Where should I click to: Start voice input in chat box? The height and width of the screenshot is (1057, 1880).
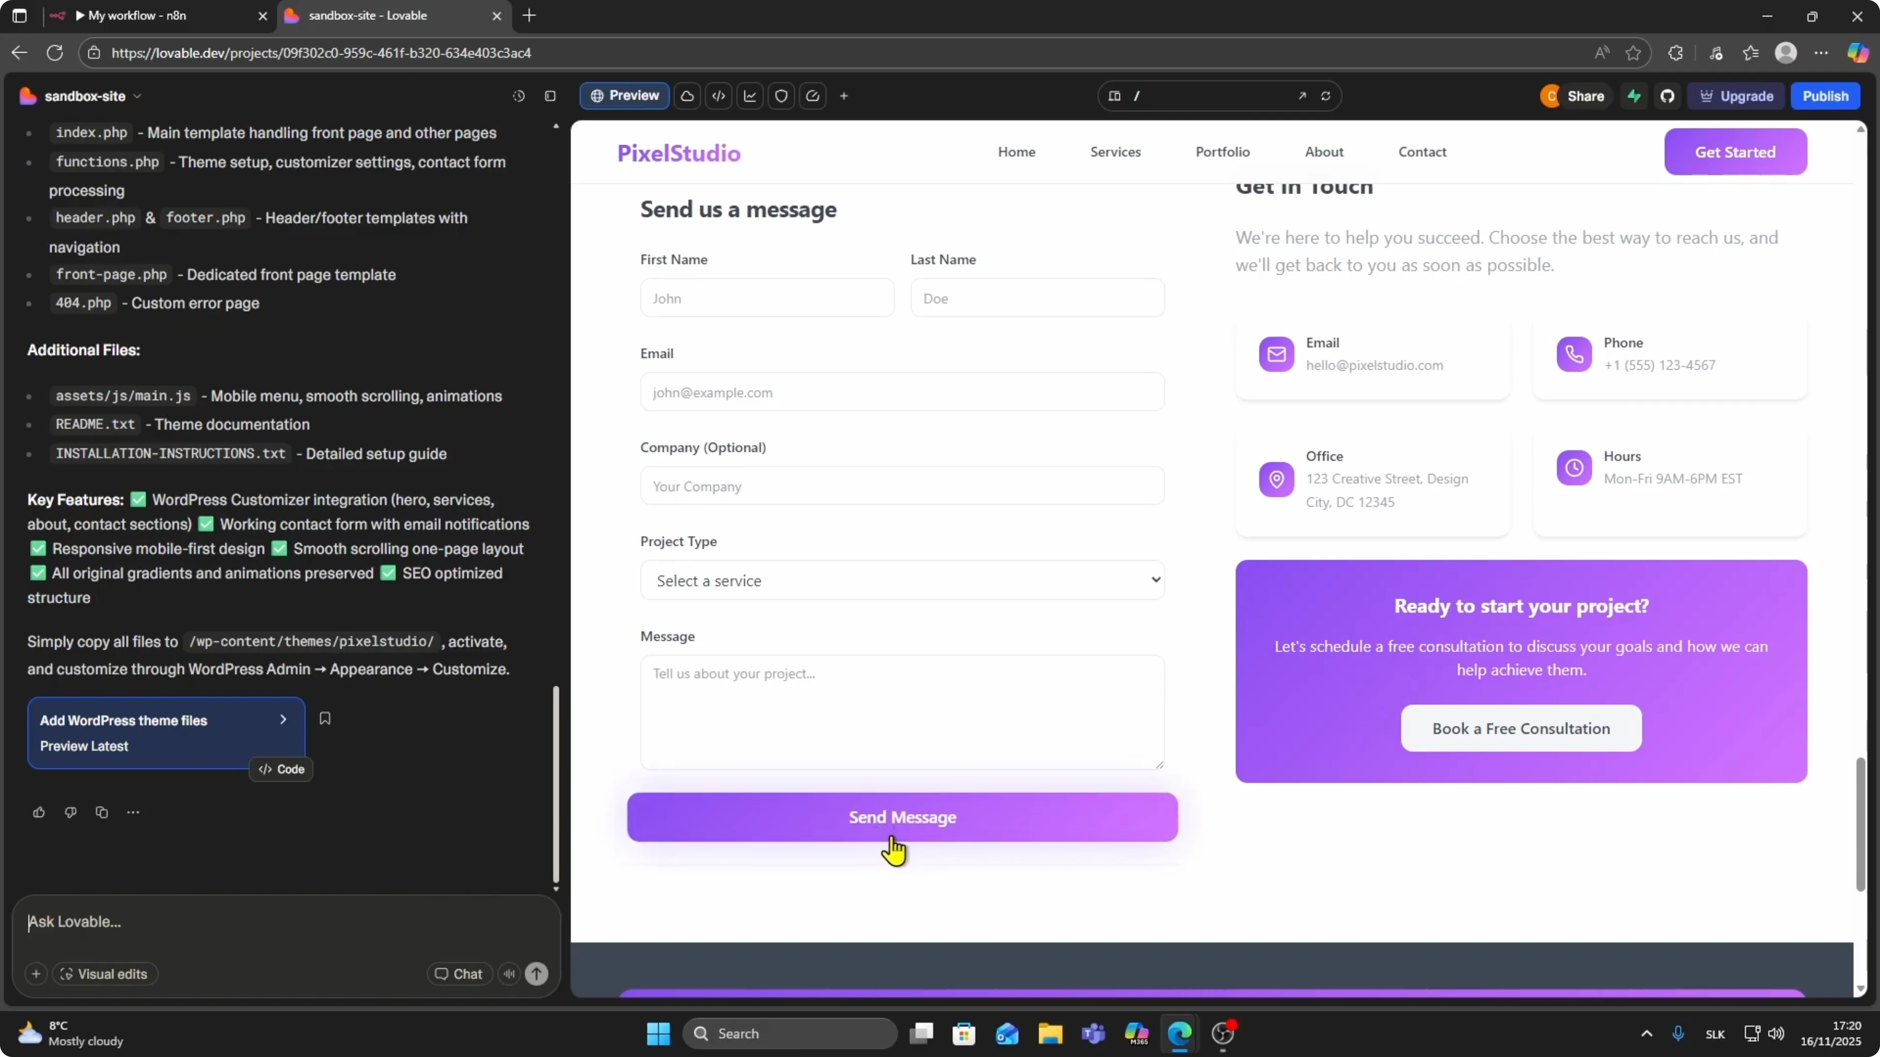pos(509,974)
